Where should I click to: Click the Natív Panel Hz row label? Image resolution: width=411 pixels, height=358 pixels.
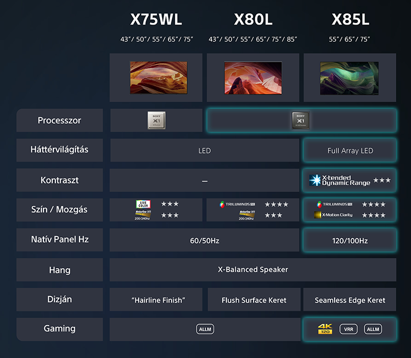click(60, 240)
